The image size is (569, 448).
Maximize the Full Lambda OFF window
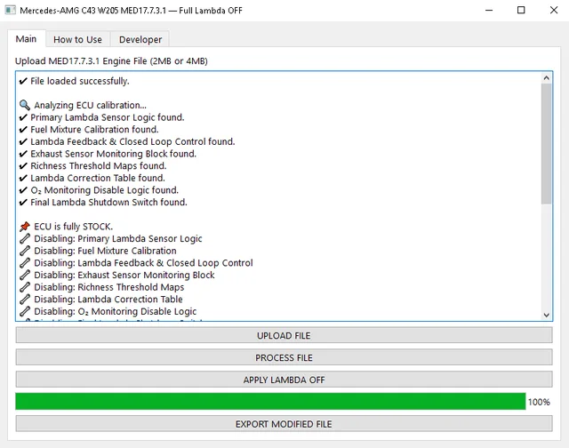click(x=521, y=10)
